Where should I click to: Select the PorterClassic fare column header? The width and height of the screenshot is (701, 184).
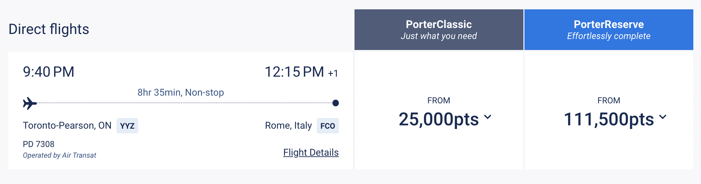[x=439, y=30]
